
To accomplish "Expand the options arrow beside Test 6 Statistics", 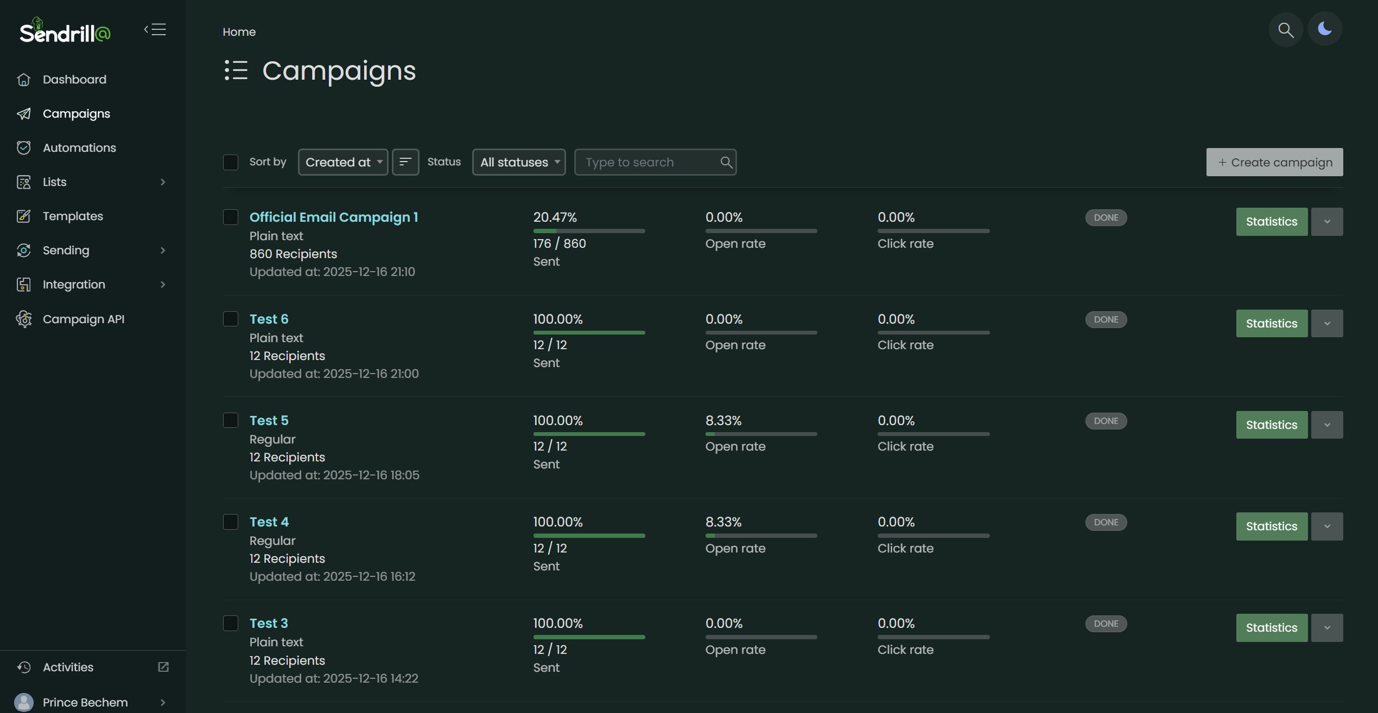I will point(1327,324).
